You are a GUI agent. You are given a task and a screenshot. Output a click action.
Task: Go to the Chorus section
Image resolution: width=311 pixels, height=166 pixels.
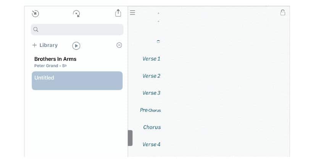[x=152, y=127]
